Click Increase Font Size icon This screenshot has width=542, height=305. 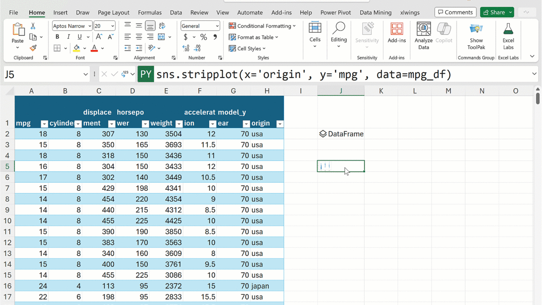coord(99,37)
